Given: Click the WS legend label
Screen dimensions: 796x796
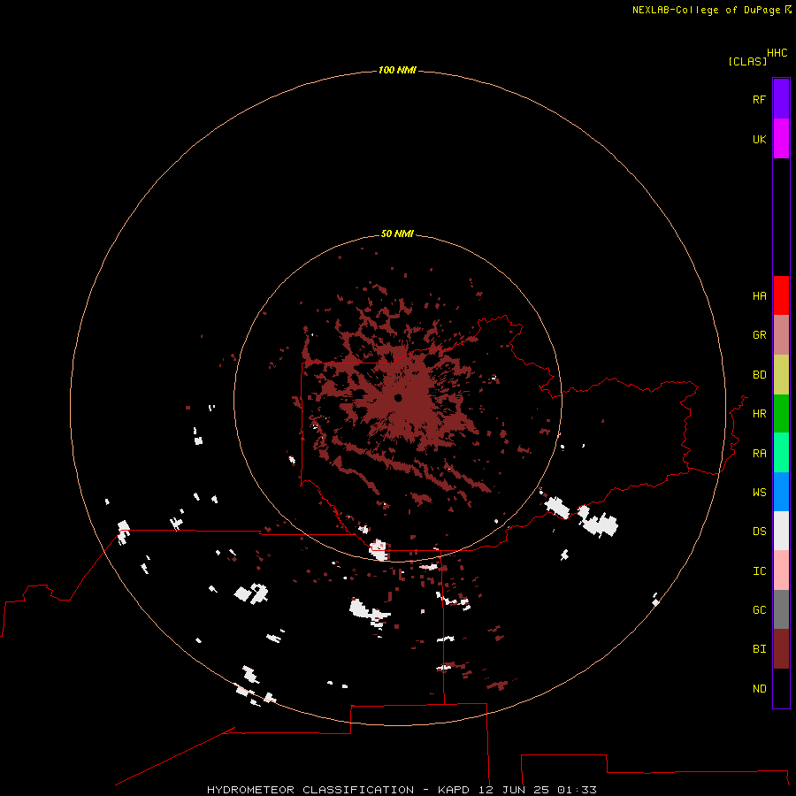Looking at the screenshot, I should point(759,493).
